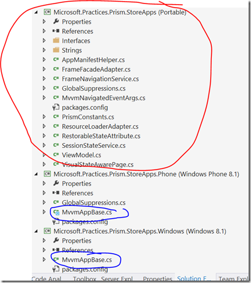Open the Toolbox tab

pos(85,278)
